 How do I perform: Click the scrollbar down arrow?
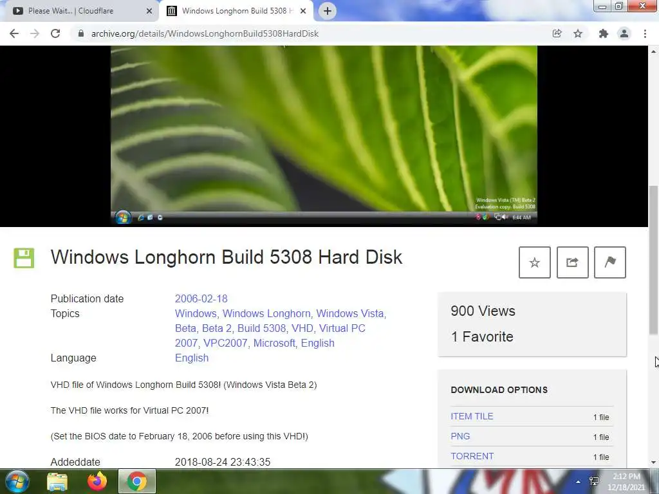point(654,462)
